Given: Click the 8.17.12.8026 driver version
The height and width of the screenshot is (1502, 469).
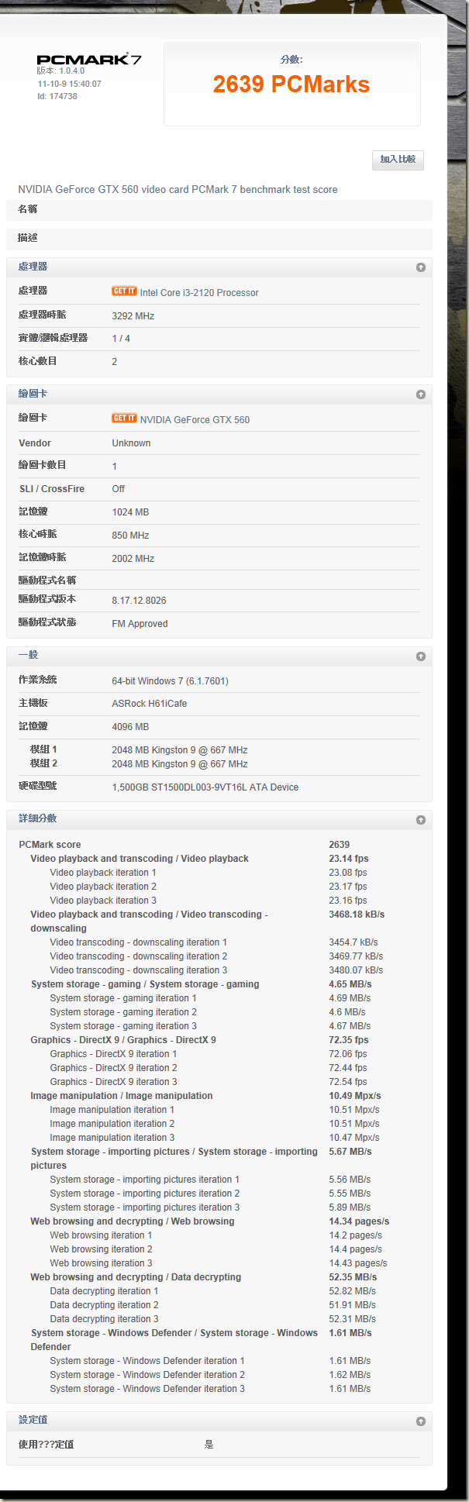Looking at the screenshot, I should click(139, 601).
